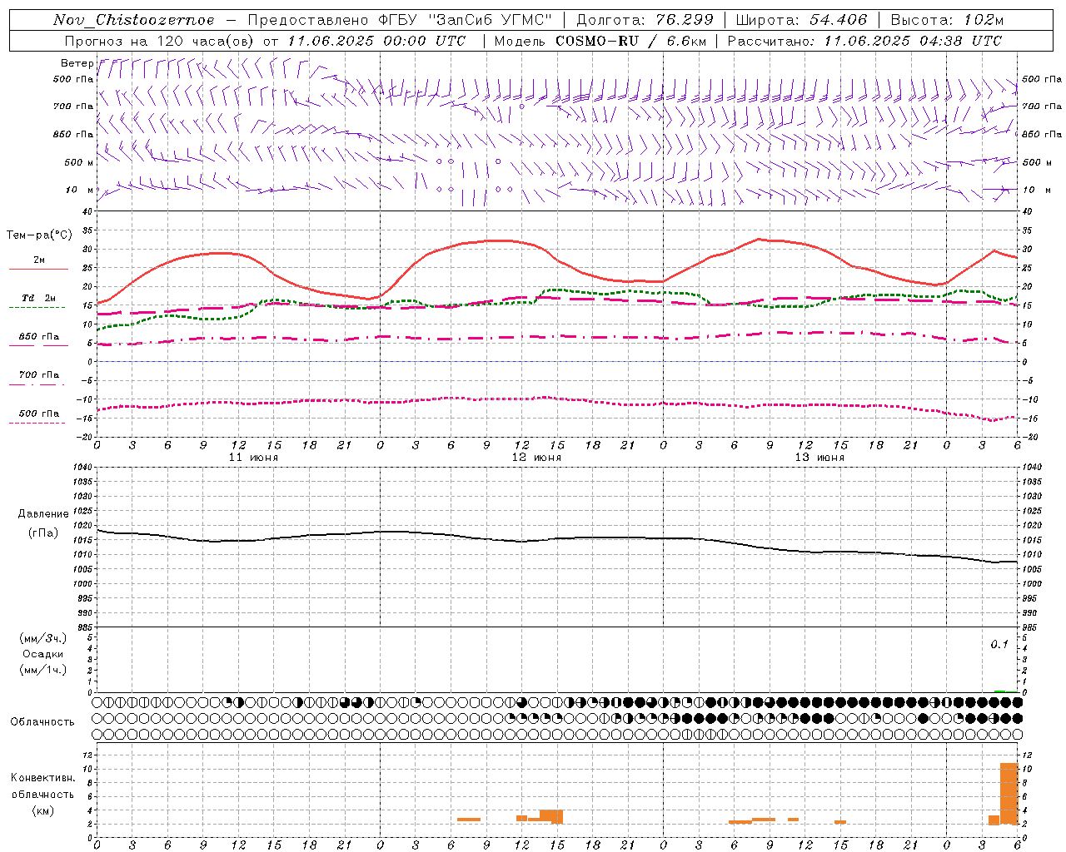Click the 'Долгота: 76.299' longitude value

point(645,20)
